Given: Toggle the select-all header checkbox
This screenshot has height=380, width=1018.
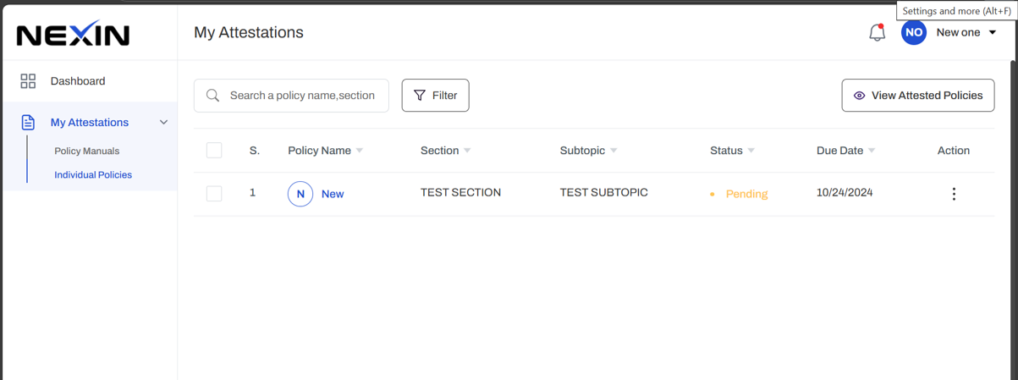Looking at the screenshot, I should tap(214, 151).
